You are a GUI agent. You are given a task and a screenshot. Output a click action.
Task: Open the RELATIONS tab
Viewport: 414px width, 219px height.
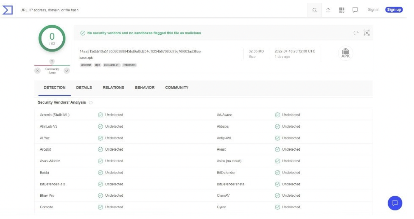113,87
